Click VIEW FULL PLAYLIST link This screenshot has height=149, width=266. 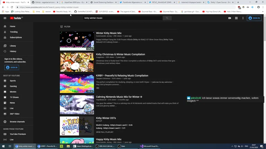105,132
